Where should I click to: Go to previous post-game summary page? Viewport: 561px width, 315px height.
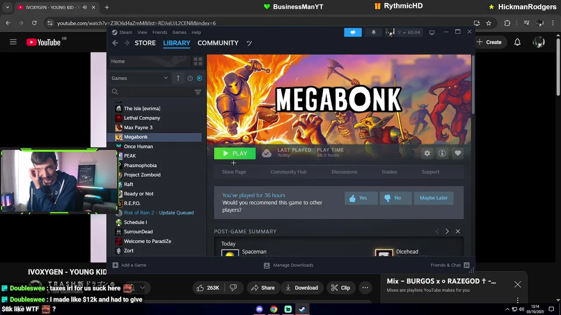437,231
